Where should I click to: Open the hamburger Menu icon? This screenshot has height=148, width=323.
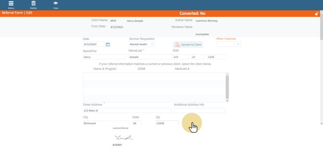[11, 4]
